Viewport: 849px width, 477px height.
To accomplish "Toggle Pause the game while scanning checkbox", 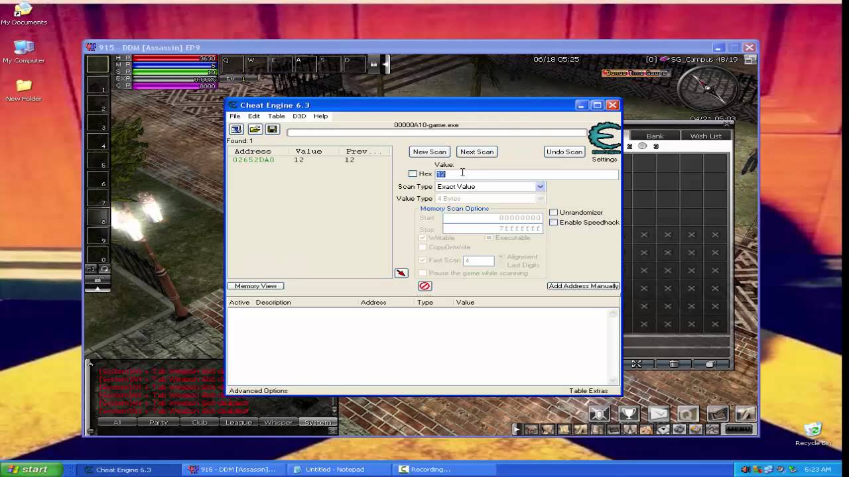I will tap(423, 273).
